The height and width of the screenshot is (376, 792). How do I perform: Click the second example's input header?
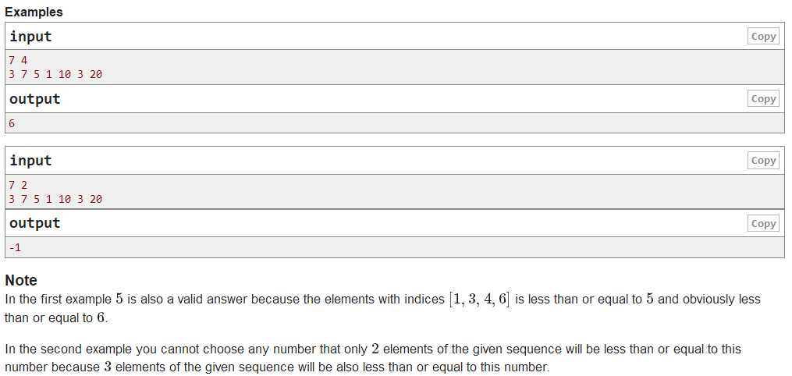point(30,161)
